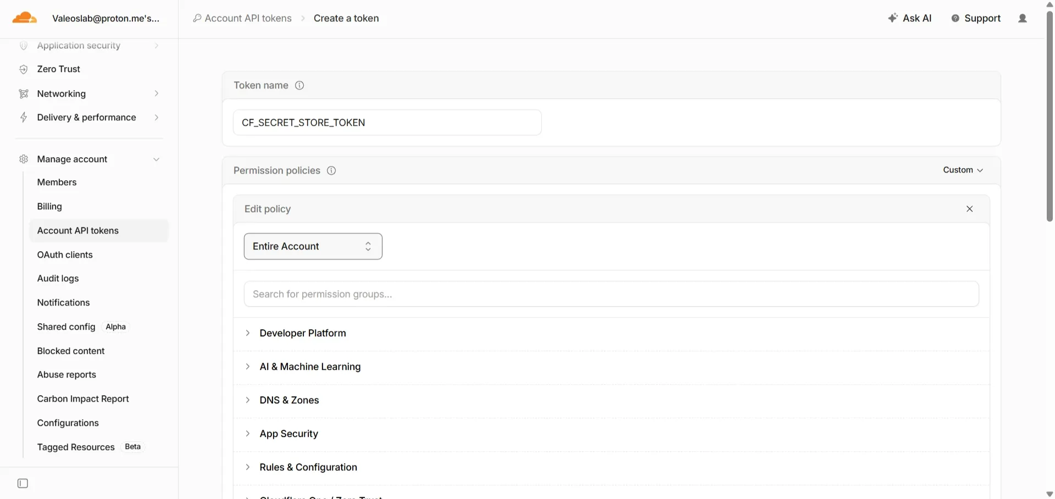Click the Support button
The width and height of the screenshot is (1055, 499).
click(976, 18)
